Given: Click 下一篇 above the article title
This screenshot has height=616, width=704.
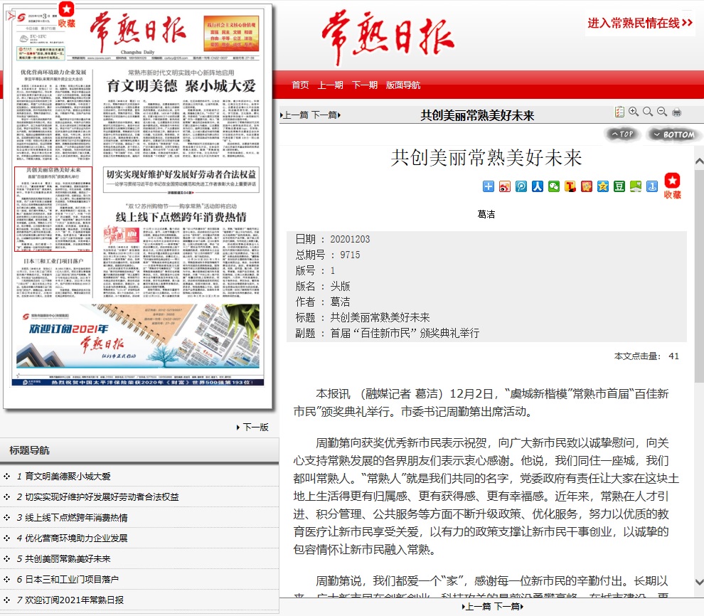Looking at the screenshot, I should [326, 115].
